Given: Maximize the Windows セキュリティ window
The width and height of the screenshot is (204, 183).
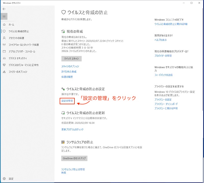Looking at the screenshot, I should (x=192, y=3).
